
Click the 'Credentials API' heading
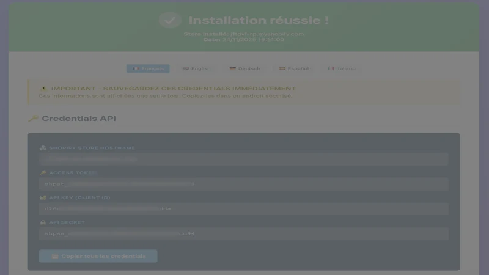click(79, 119)
